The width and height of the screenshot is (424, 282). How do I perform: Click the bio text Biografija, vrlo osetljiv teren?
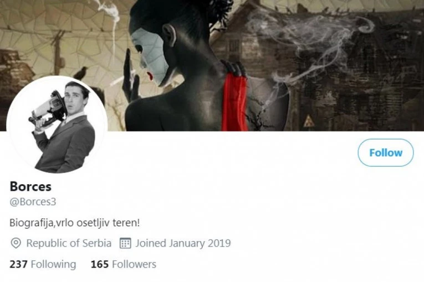pyautogui.click(x=75, y=223)
